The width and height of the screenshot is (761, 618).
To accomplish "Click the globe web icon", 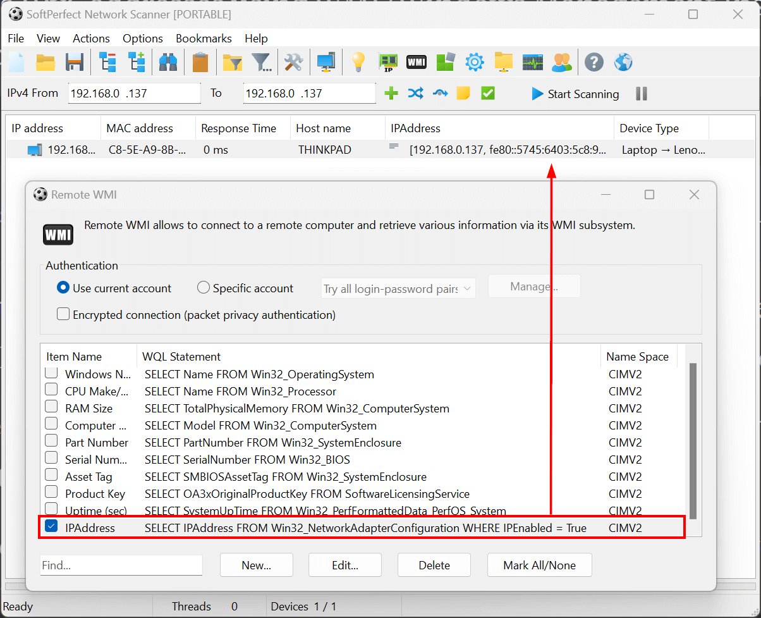I will pyautogui.click(x=623, y=62).
